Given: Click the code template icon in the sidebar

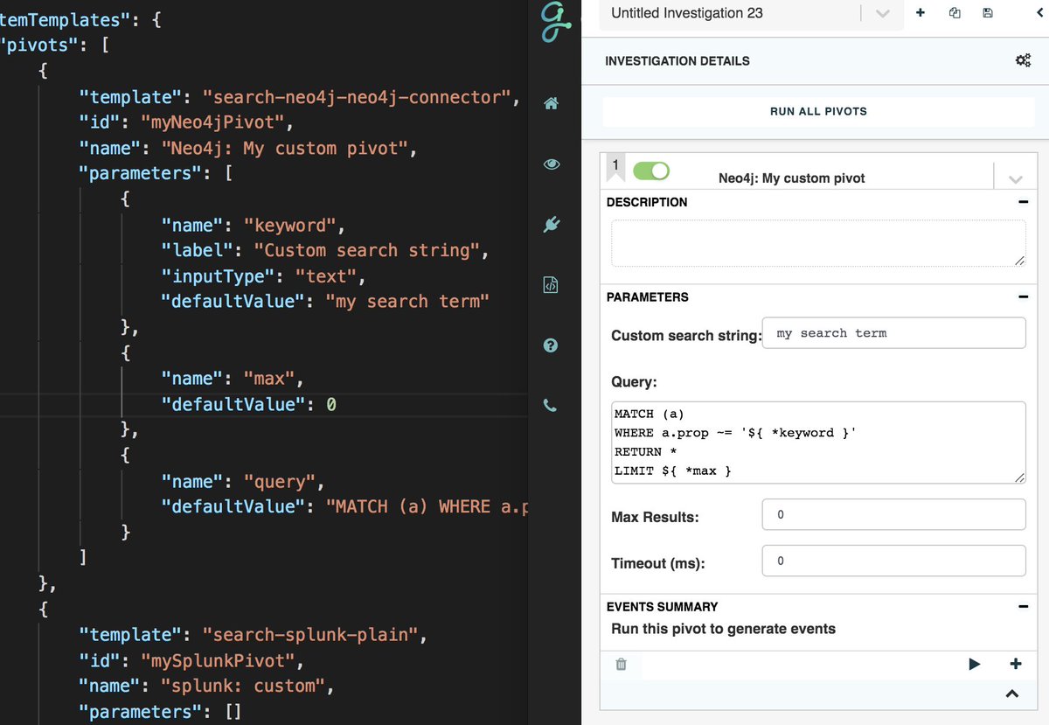Looking at the screenshot, I should (551, 284).
